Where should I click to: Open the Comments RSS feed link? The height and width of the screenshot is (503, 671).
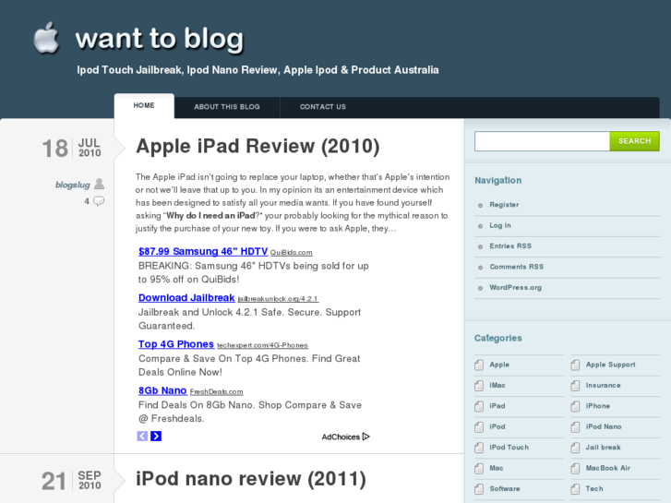(517, 267)
